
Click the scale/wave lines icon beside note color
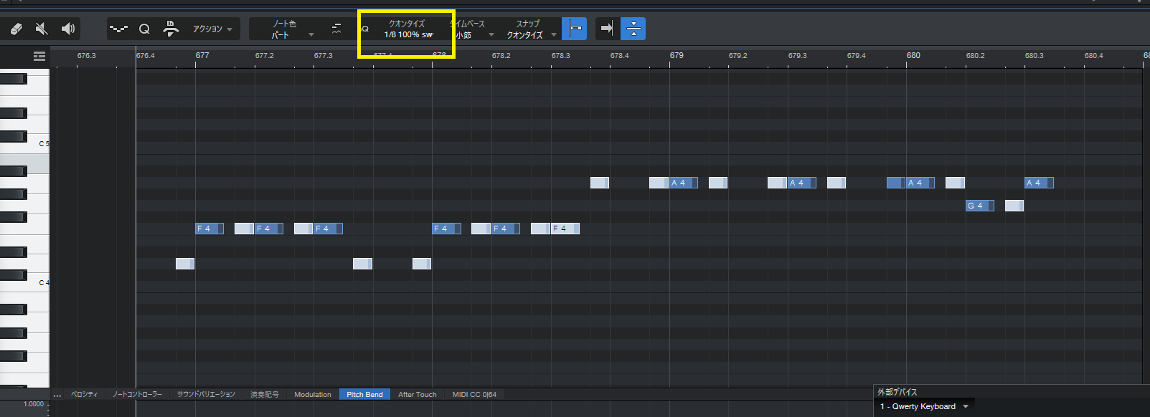click(x=336, y=29)
